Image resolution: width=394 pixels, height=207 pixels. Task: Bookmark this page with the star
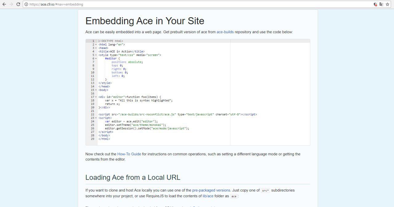click(388, 4)
